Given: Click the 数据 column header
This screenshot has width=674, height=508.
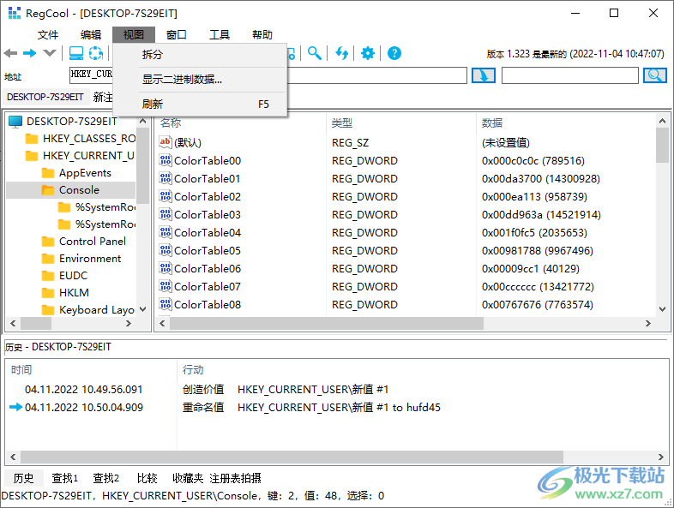Looking at the screenshot, I should (x=492, y=123).
